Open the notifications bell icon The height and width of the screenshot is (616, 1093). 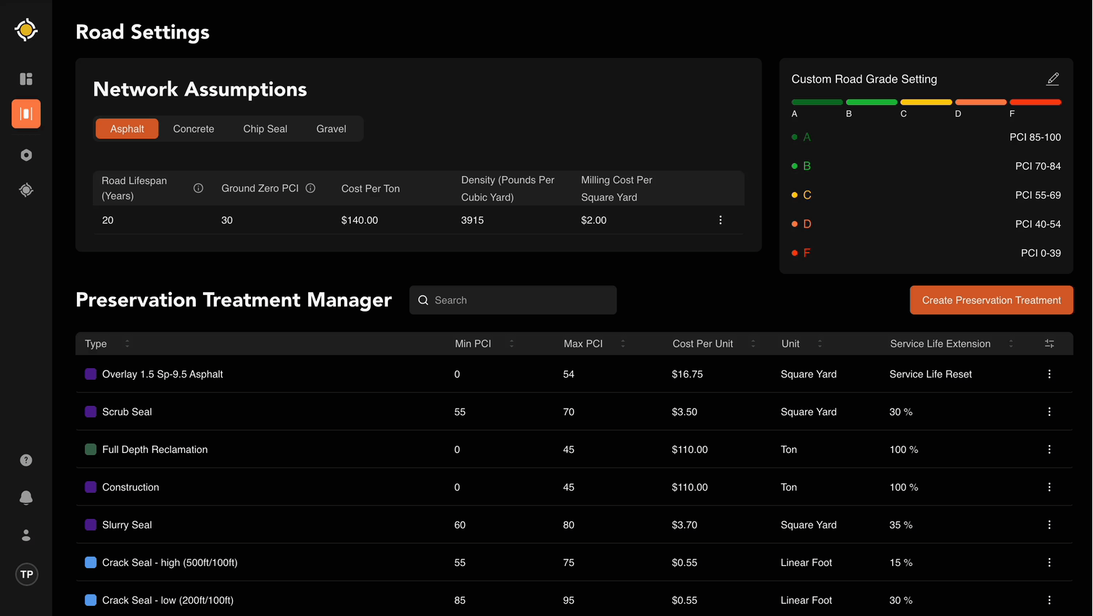tap(26, 498)
